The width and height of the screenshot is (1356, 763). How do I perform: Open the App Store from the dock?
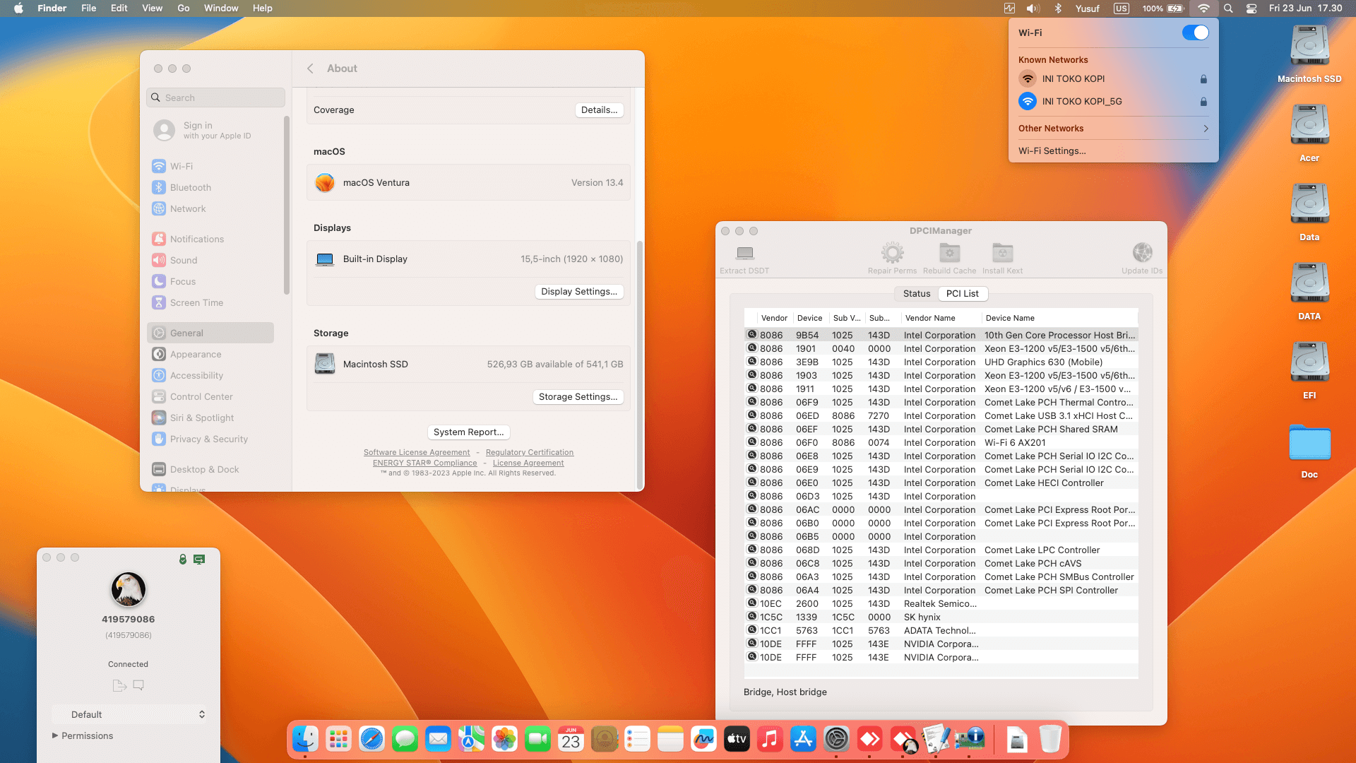click(x=803, y=739)
